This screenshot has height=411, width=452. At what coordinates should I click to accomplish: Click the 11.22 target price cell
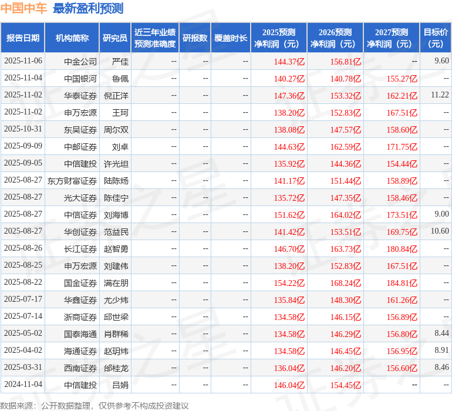[x=439, y=95]
